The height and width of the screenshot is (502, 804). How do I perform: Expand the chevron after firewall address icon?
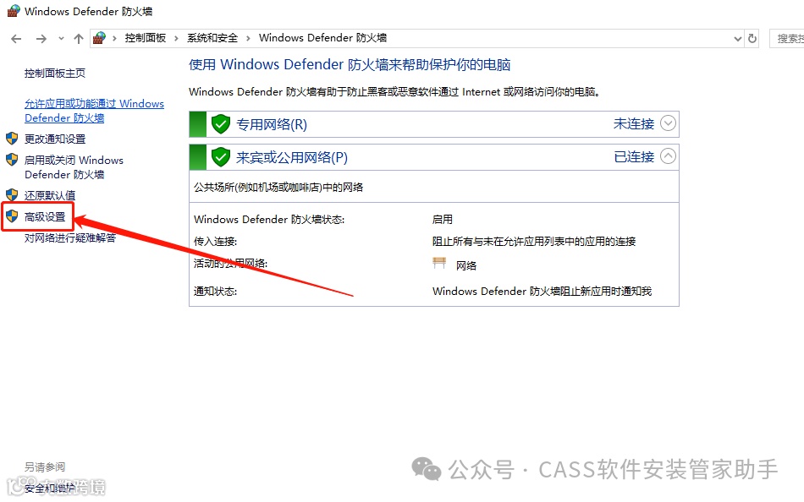click(x=114, y=38)
